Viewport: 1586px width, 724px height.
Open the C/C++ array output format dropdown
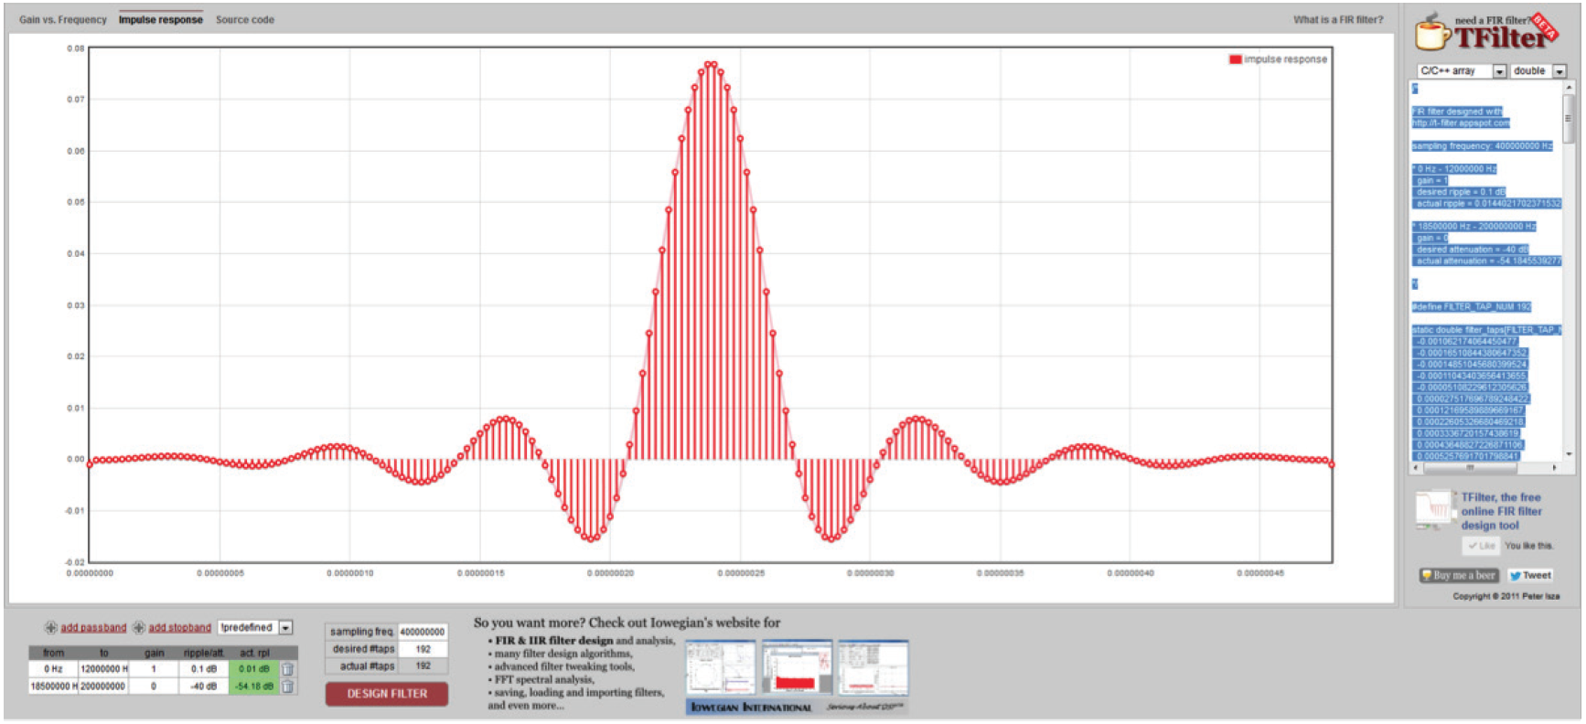(x=1499, y=71)
